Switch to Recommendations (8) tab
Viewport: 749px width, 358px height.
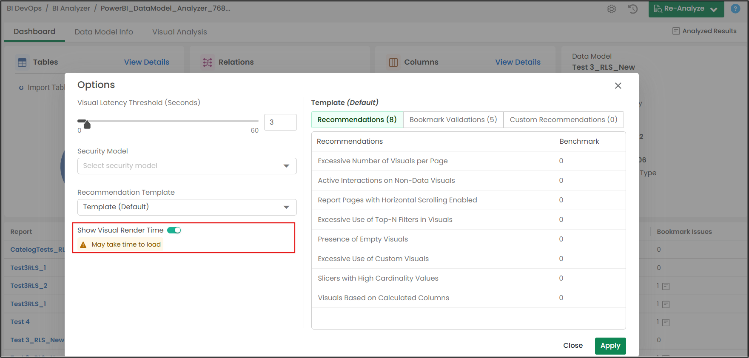357,119
